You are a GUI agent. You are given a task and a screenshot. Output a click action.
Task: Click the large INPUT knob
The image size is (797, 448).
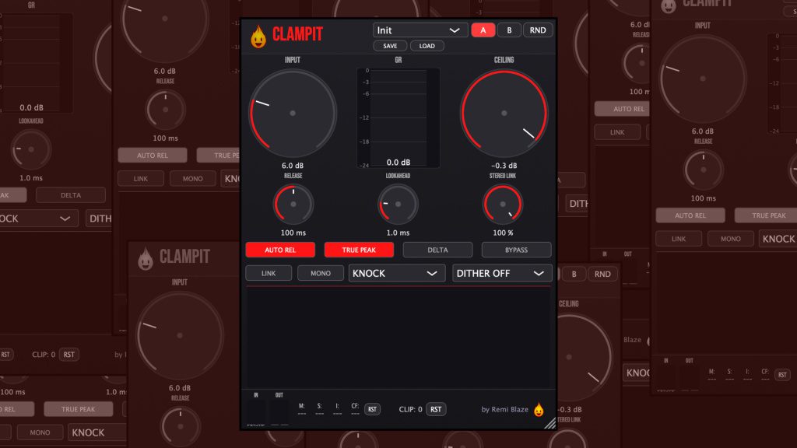point(293,114)
